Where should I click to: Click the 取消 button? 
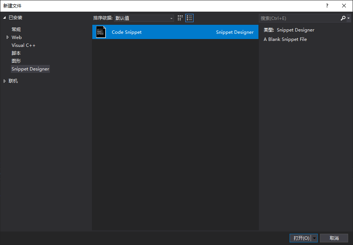click(x=334, y=238)
